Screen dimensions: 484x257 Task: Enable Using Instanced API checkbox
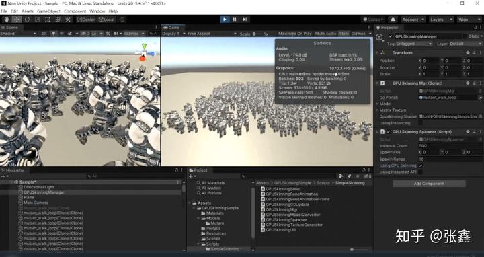point(420,172)
